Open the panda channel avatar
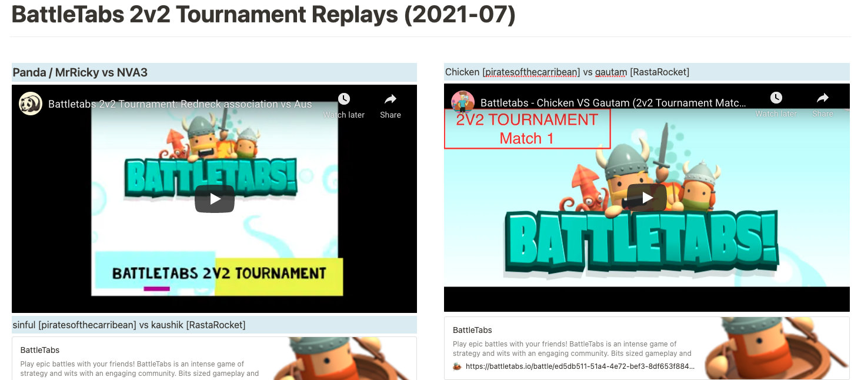This screenshot has height=380, width=861. (31, 104)
